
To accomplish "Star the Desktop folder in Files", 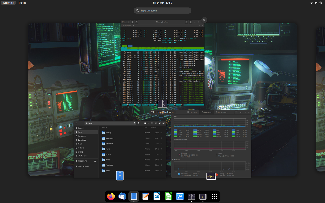I will coord(162,133).
